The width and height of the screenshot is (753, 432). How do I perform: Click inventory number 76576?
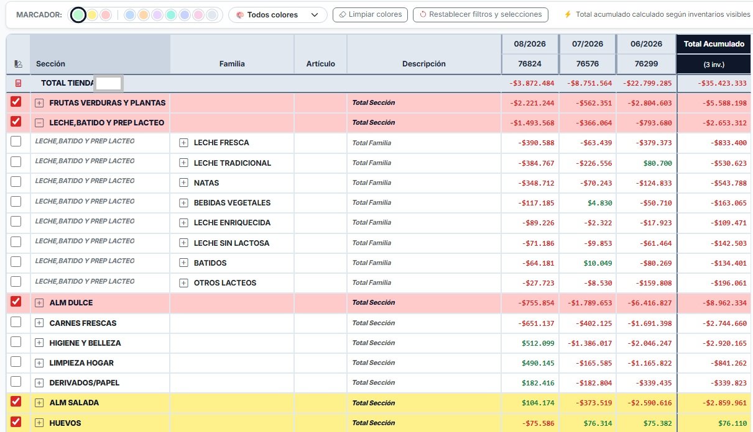point(587,64)
